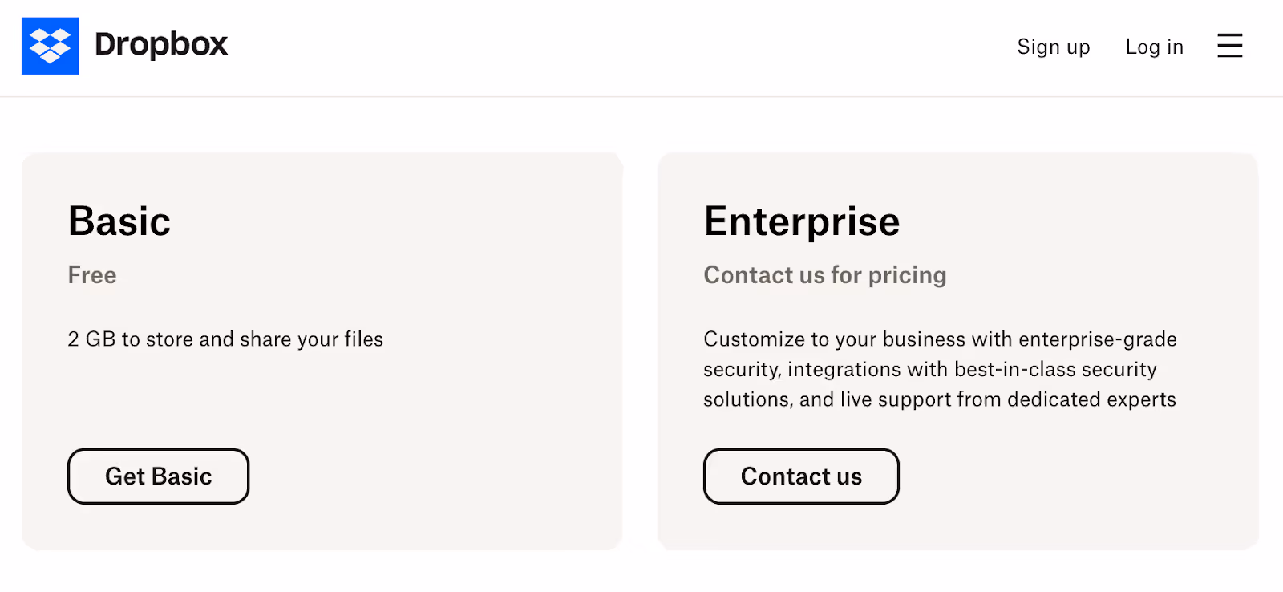
Task: Select the Enterprise plan heading
Action: click(801, 221)
